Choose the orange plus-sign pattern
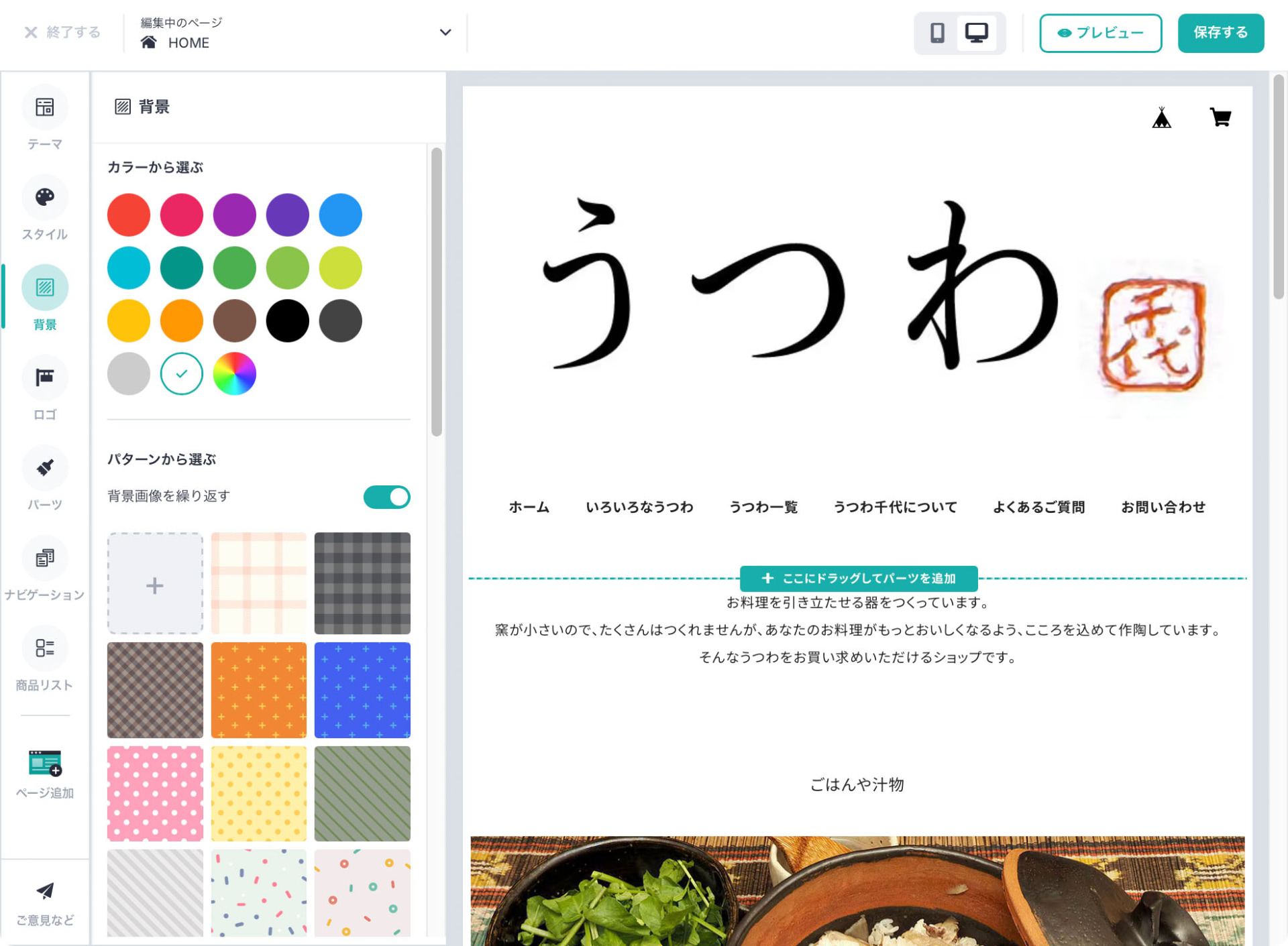 pos(259,690)
